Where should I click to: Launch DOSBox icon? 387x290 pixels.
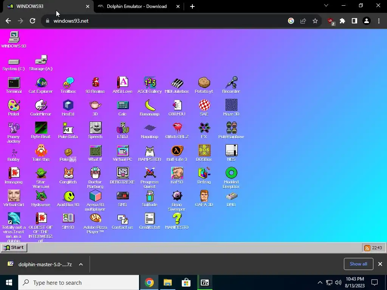click(x=204, y=153)
